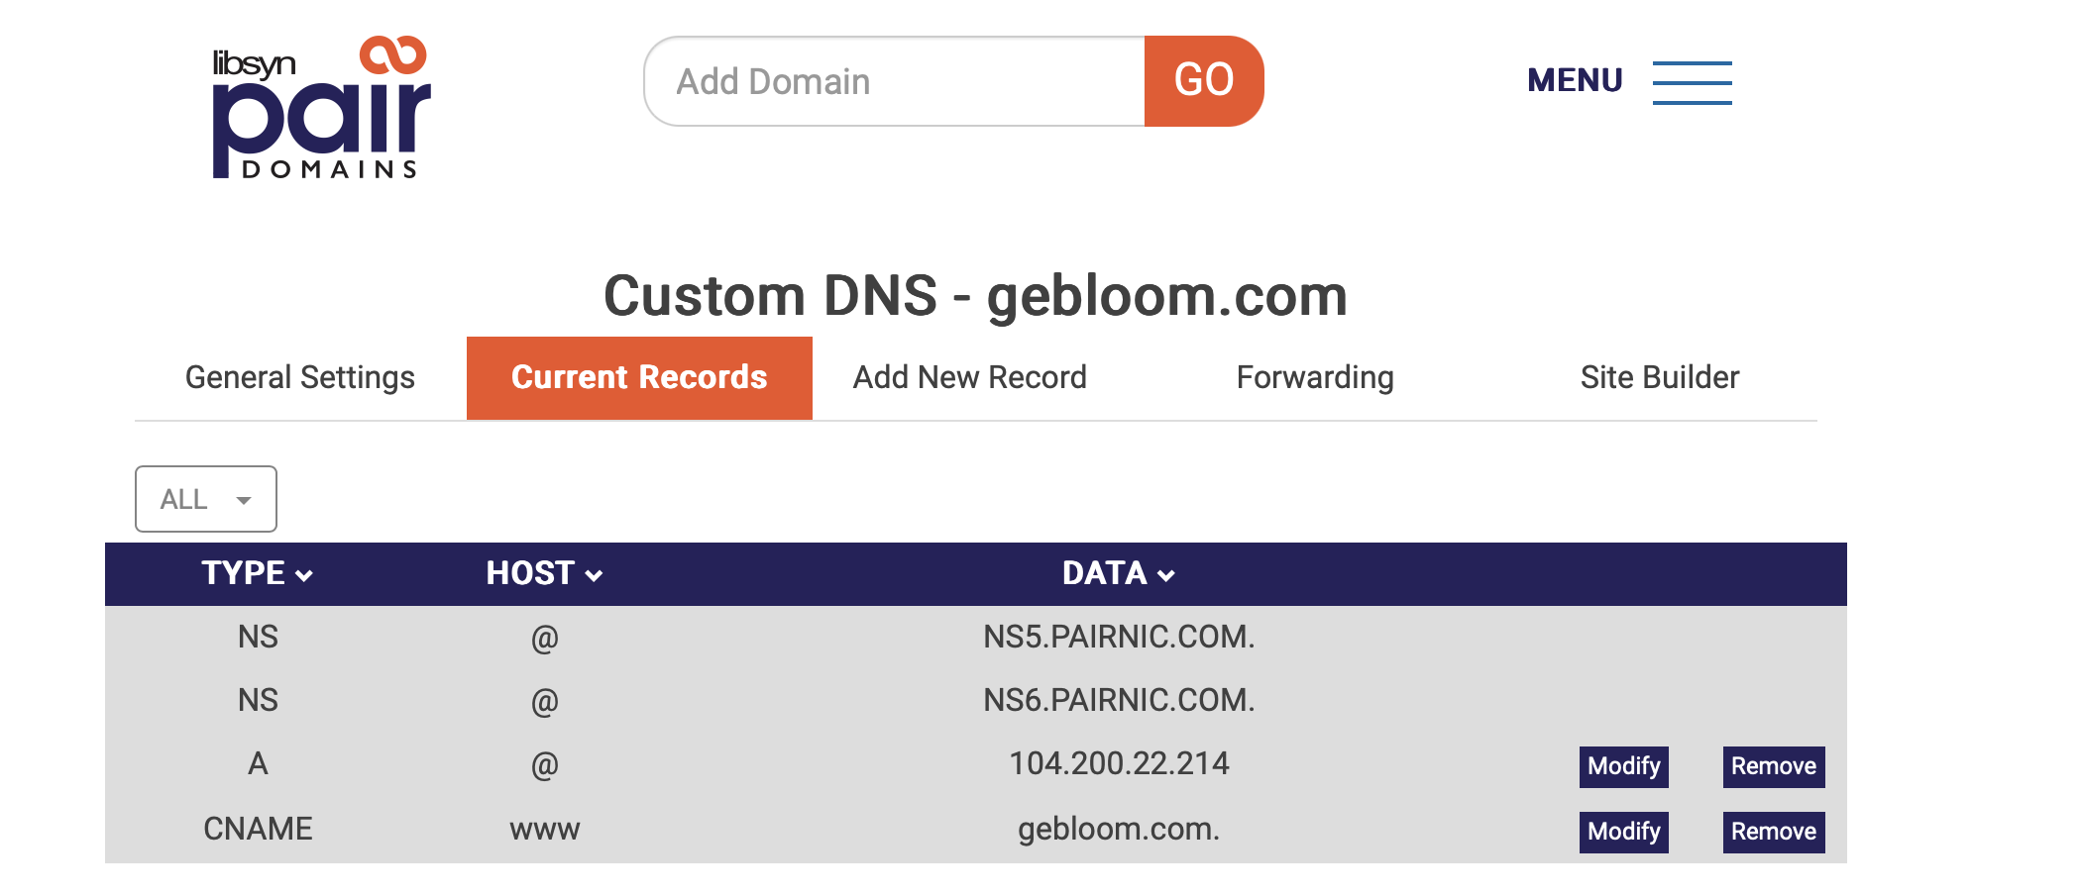
Task: Remove the www CNAME record
Action: click(x=1774, y=832)
